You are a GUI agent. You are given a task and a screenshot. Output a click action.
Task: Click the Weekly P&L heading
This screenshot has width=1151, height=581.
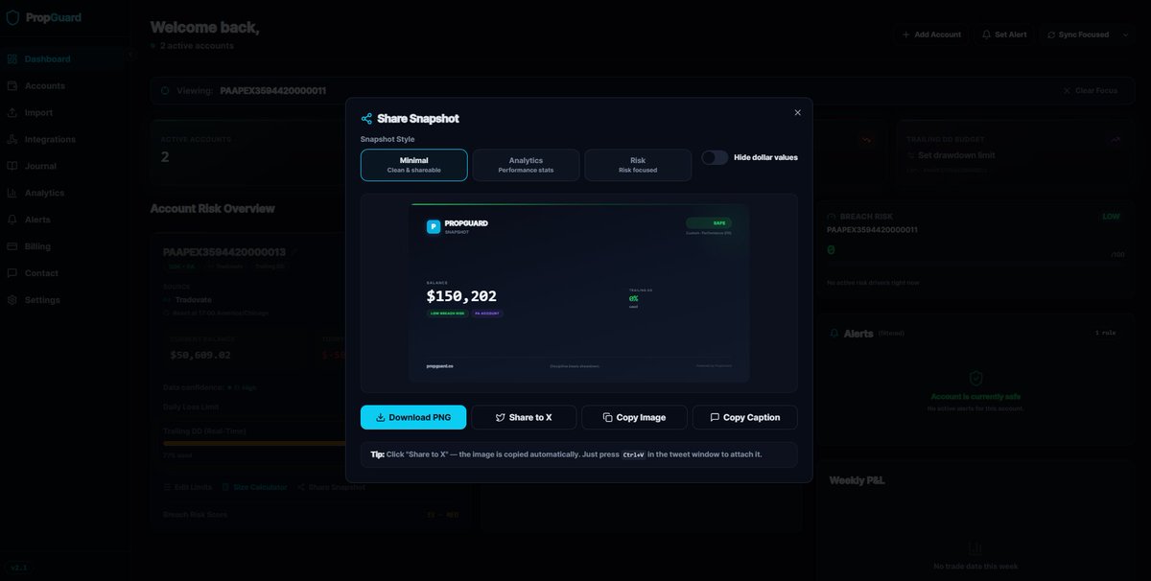[x=857, y=480]
